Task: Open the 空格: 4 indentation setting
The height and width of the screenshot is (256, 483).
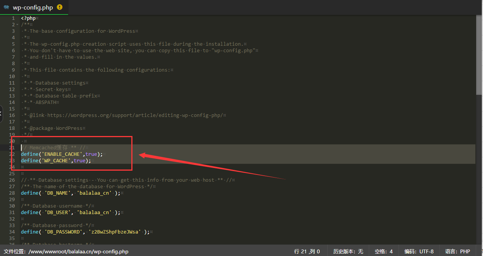Action: coord(383,251)
